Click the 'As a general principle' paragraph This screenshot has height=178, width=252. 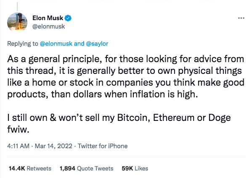126,76
